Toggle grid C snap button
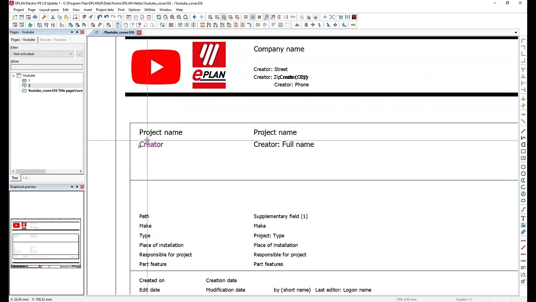 (x=224, y=17)
